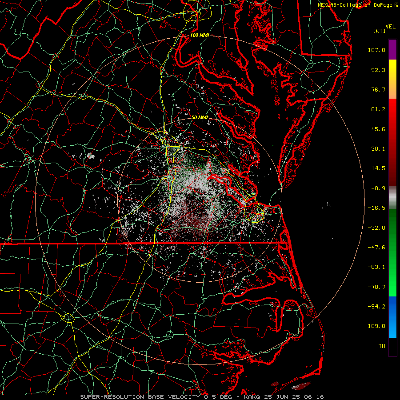This screenshot has width=400, height=400.
Task: Select the 30.1 legend value
Action: pos(378,149)
